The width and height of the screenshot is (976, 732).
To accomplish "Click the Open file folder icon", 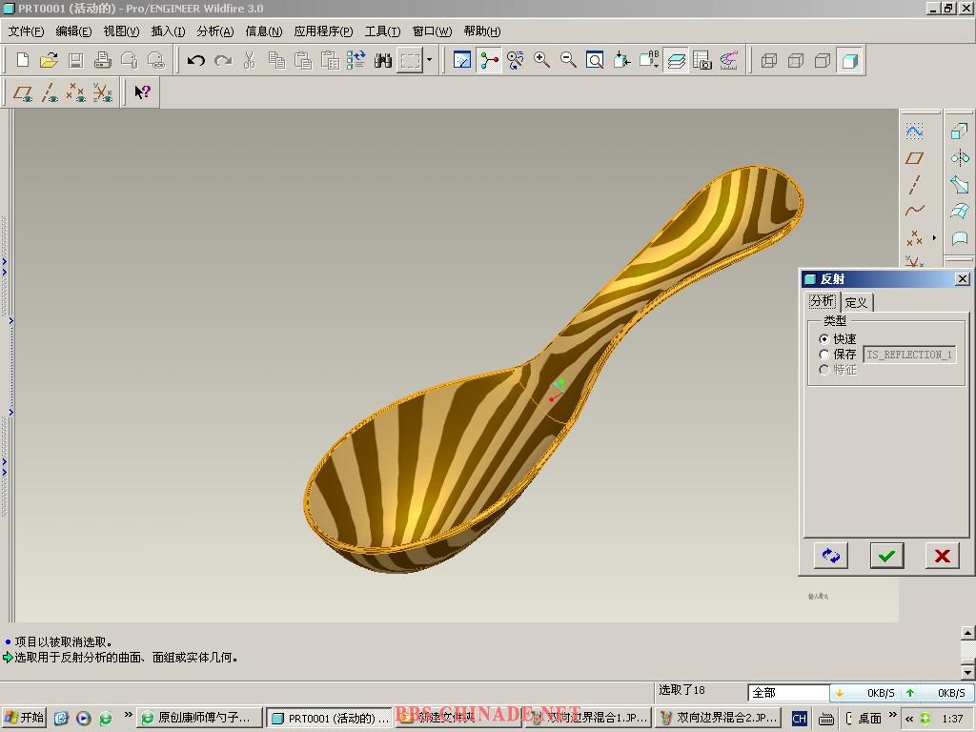I will pos(49,61).
